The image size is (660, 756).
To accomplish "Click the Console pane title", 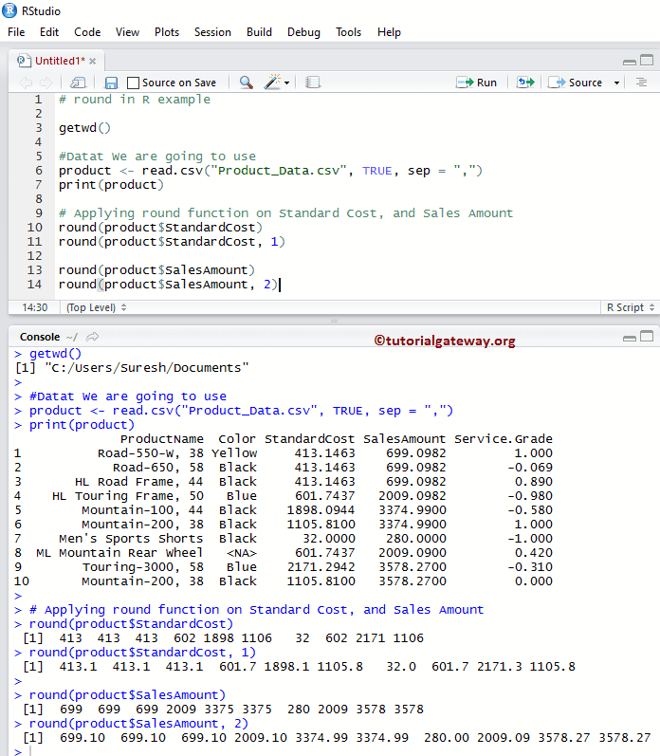I will click(40, 337).
